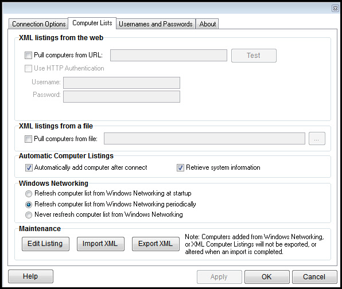This screenshot has height=289, width=342.
Task: Click the Password text field
Action: click(x=122, y=96)
